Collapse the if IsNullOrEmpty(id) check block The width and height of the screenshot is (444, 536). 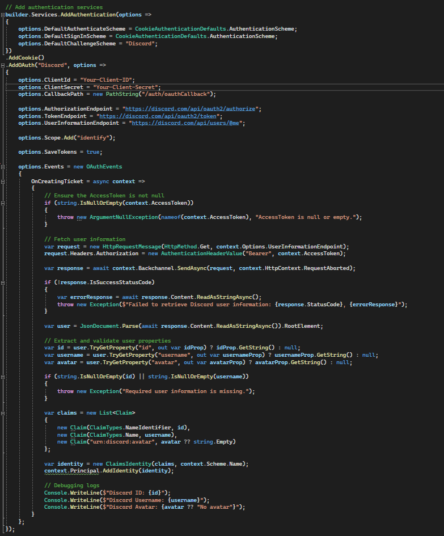pyautogui.click(x=3, y=377)
